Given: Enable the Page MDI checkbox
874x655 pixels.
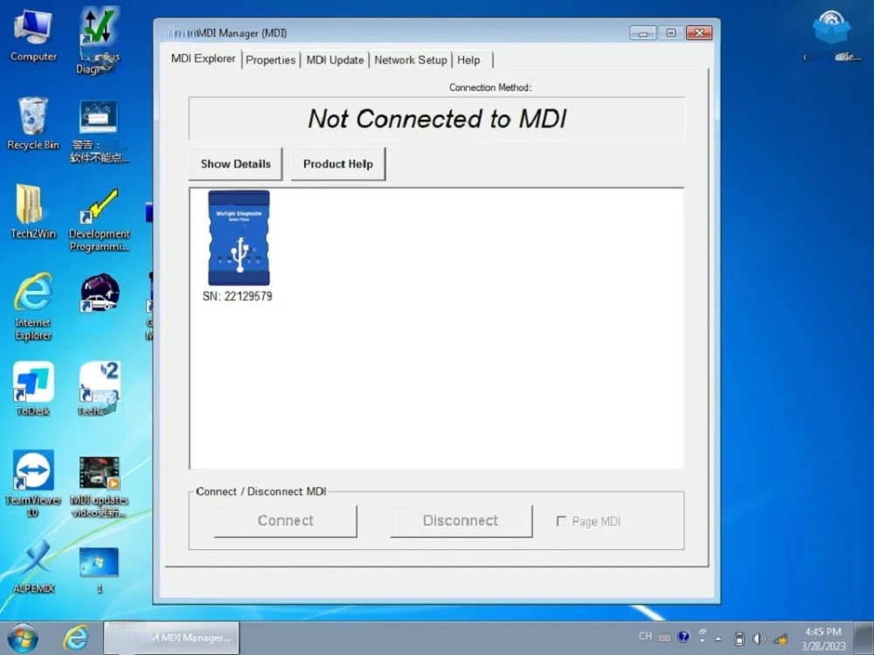Looking at the screenshot, I should (561, 521).
